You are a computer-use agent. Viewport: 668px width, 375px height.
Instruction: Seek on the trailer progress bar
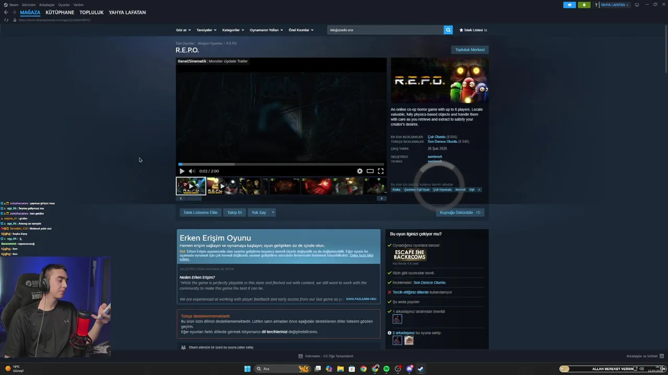coord(281,164)
